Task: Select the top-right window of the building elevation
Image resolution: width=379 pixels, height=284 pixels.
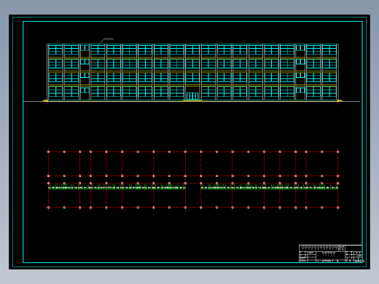Action: coord(329,50)
